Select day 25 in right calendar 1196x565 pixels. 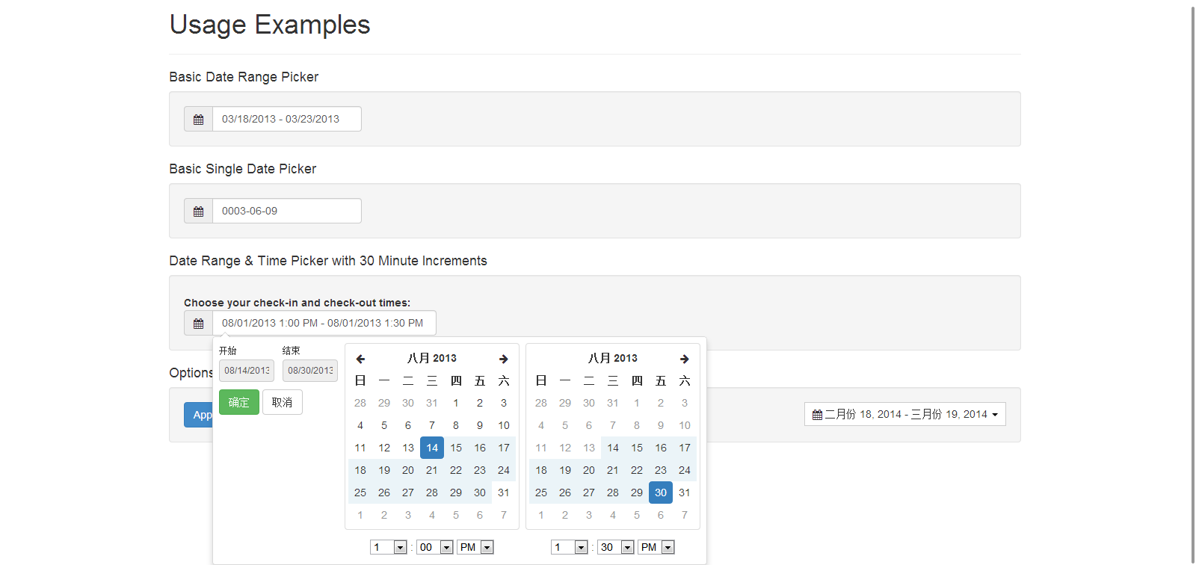tap(541, 493)
